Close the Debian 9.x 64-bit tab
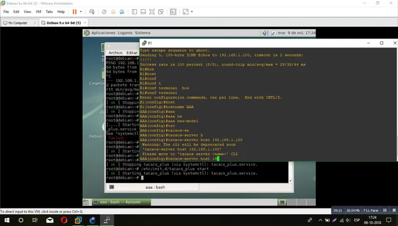Screen dimensions: 398x226 click(x=85, y=23)
